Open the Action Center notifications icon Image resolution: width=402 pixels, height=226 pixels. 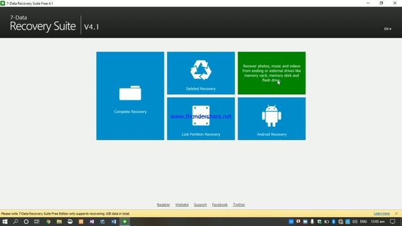(393, 222)
